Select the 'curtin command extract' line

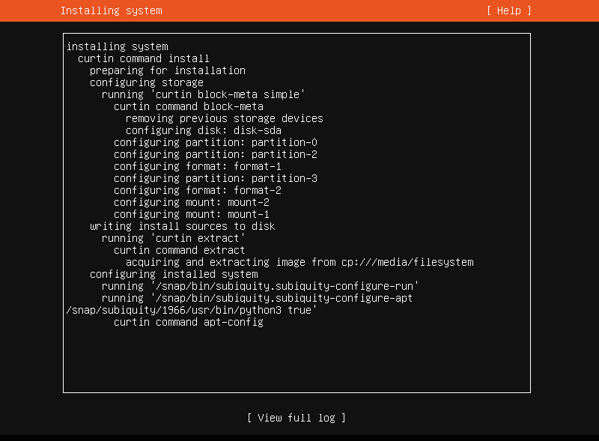[x=179, y=250]
